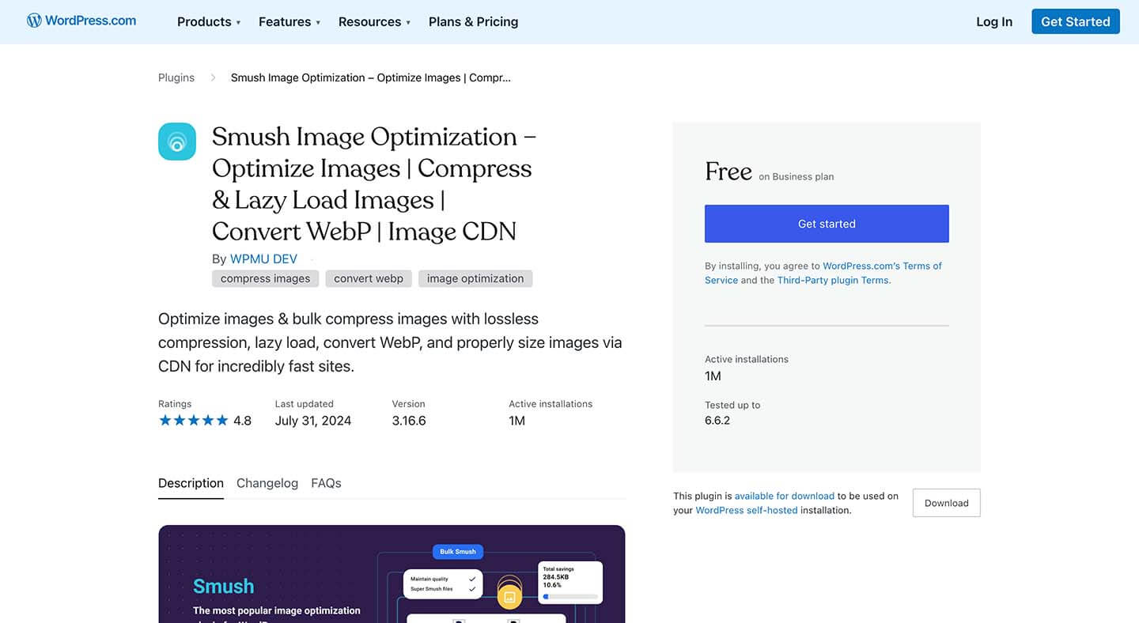The image size is (1139, 623).
Task: Select the compress images tag
Action: (266, 278)
